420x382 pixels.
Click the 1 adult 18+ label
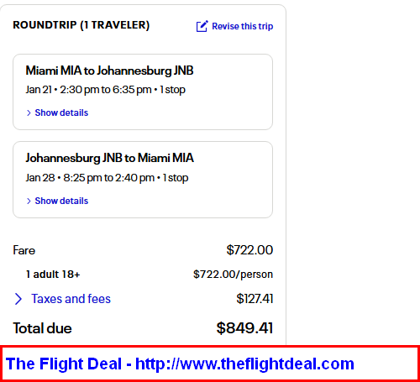tap(53, 275)
